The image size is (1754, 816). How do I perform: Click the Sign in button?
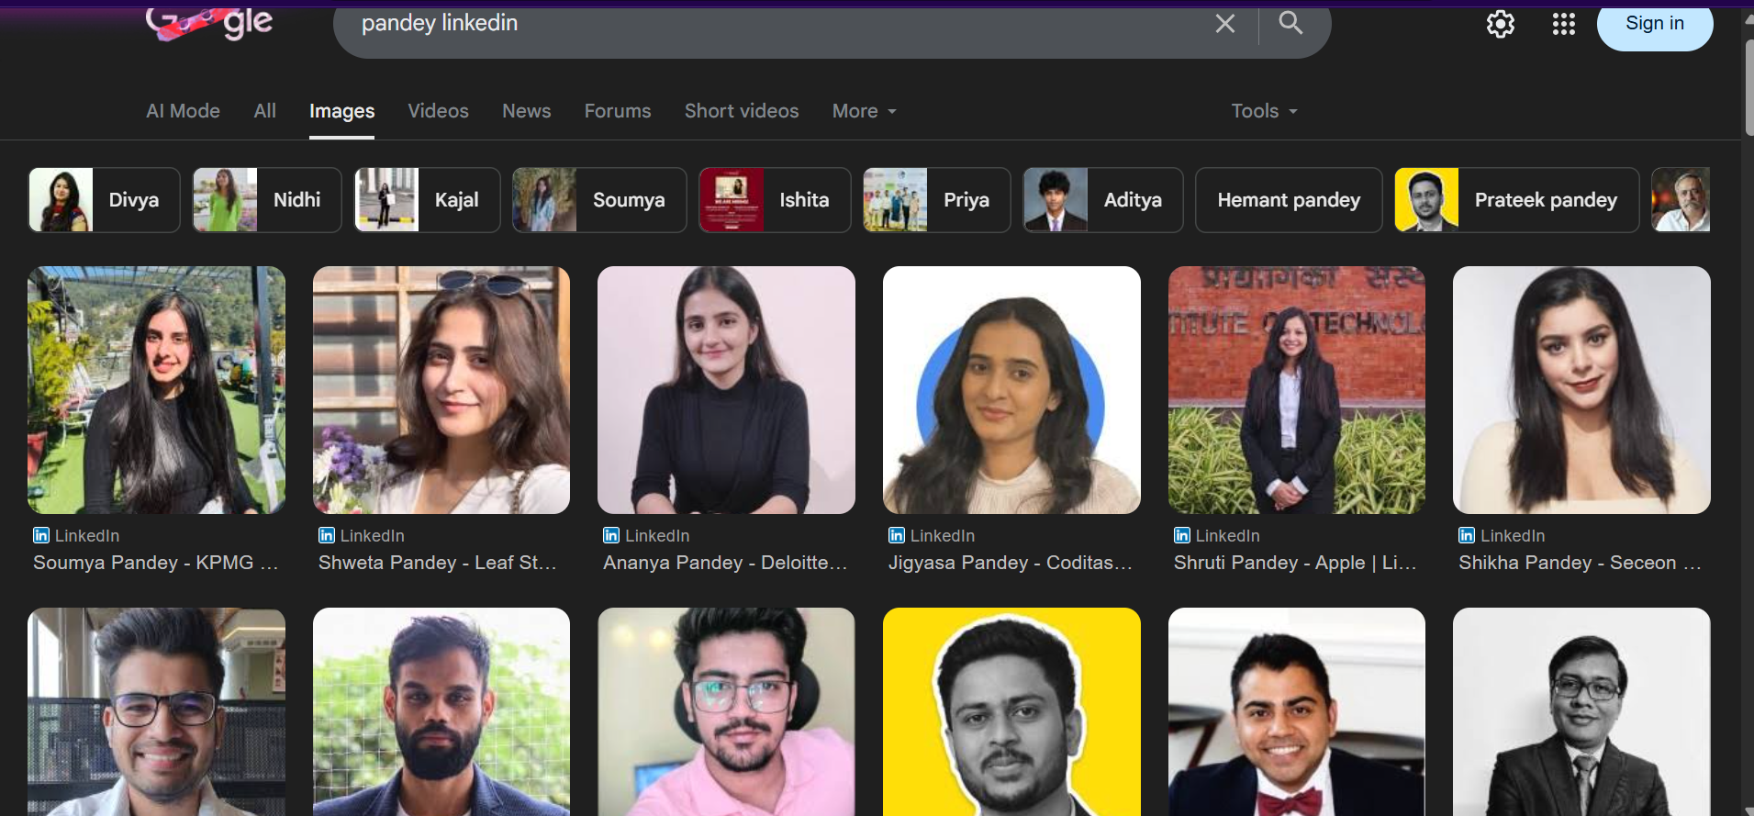[1654, 25]
